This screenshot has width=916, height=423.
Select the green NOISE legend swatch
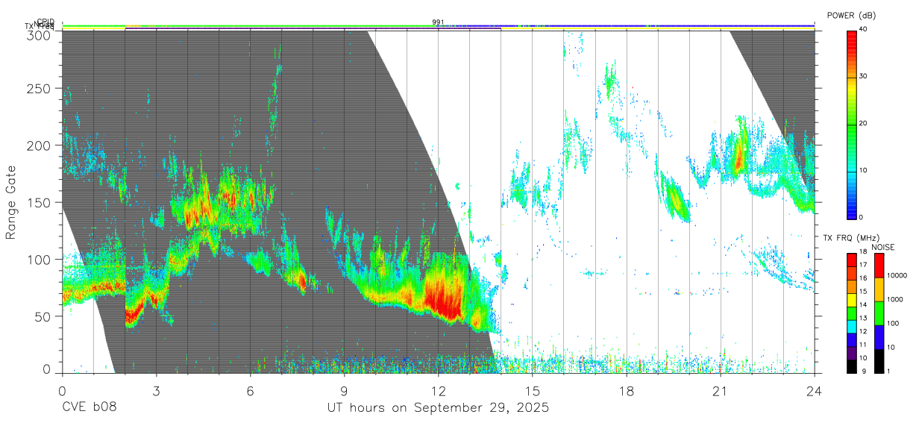(879, 313)
